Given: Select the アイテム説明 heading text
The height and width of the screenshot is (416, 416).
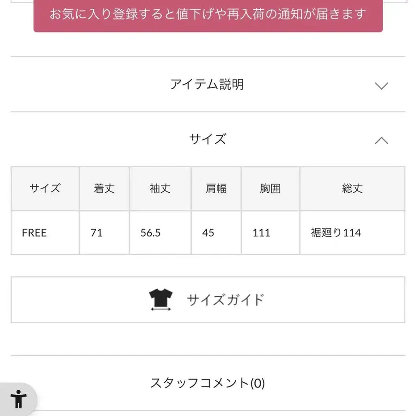Looking at the screenshot, I should click(x=207, y=85).
